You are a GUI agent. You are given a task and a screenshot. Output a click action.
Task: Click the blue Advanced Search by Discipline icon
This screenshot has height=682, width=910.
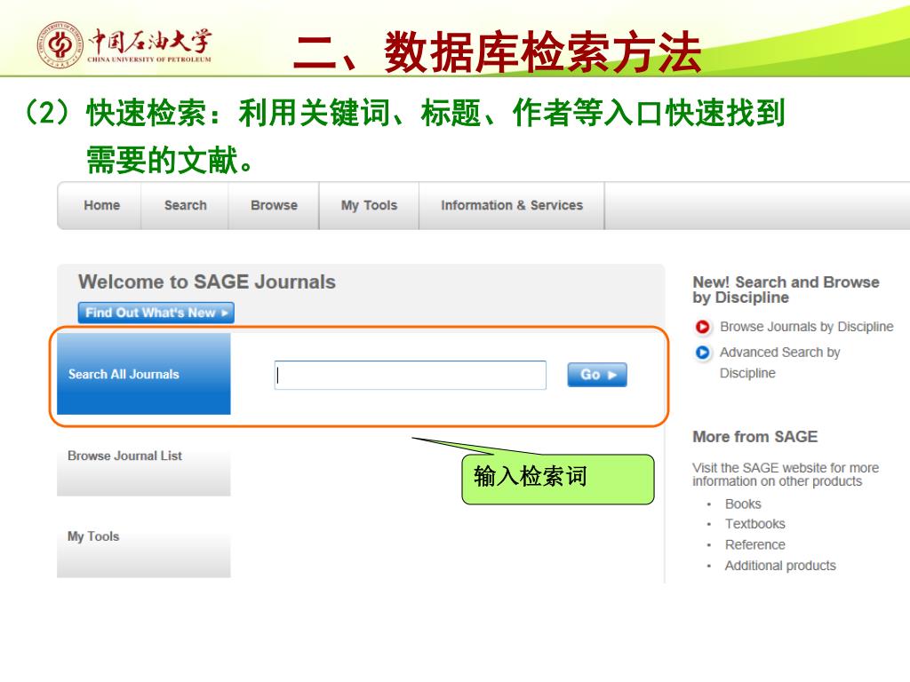[702, 353]
